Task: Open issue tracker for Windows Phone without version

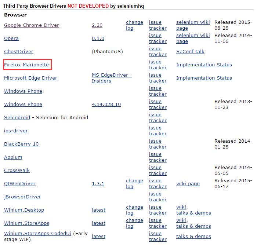Action: [158, 91]
